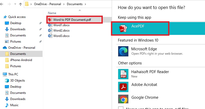Open Quick access in the sidebar
The image size is (205, 109).
[17, 17]
